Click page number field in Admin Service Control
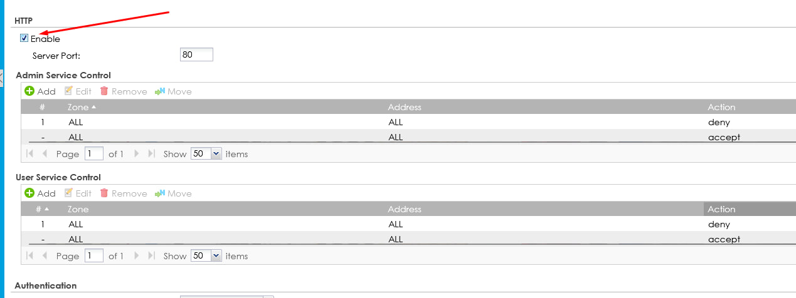 pos(94,154)
